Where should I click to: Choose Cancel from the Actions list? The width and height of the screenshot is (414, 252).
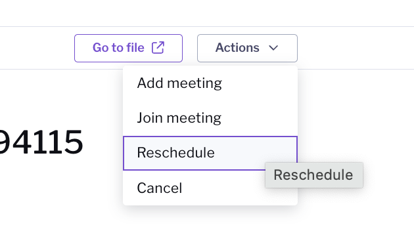(210, 188)
